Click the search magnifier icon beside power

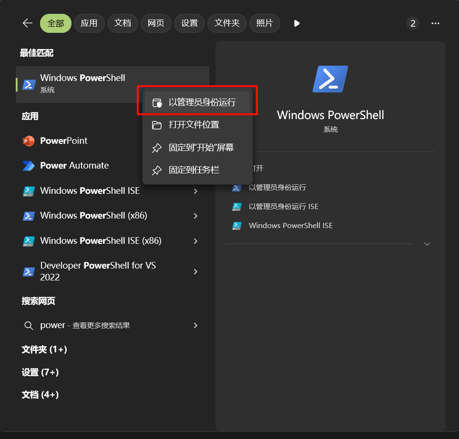(x=29, y=326)
